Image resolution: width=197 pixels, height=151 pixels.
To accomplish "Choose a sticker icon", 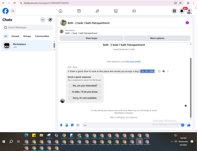I will click(x=72, y=125).
